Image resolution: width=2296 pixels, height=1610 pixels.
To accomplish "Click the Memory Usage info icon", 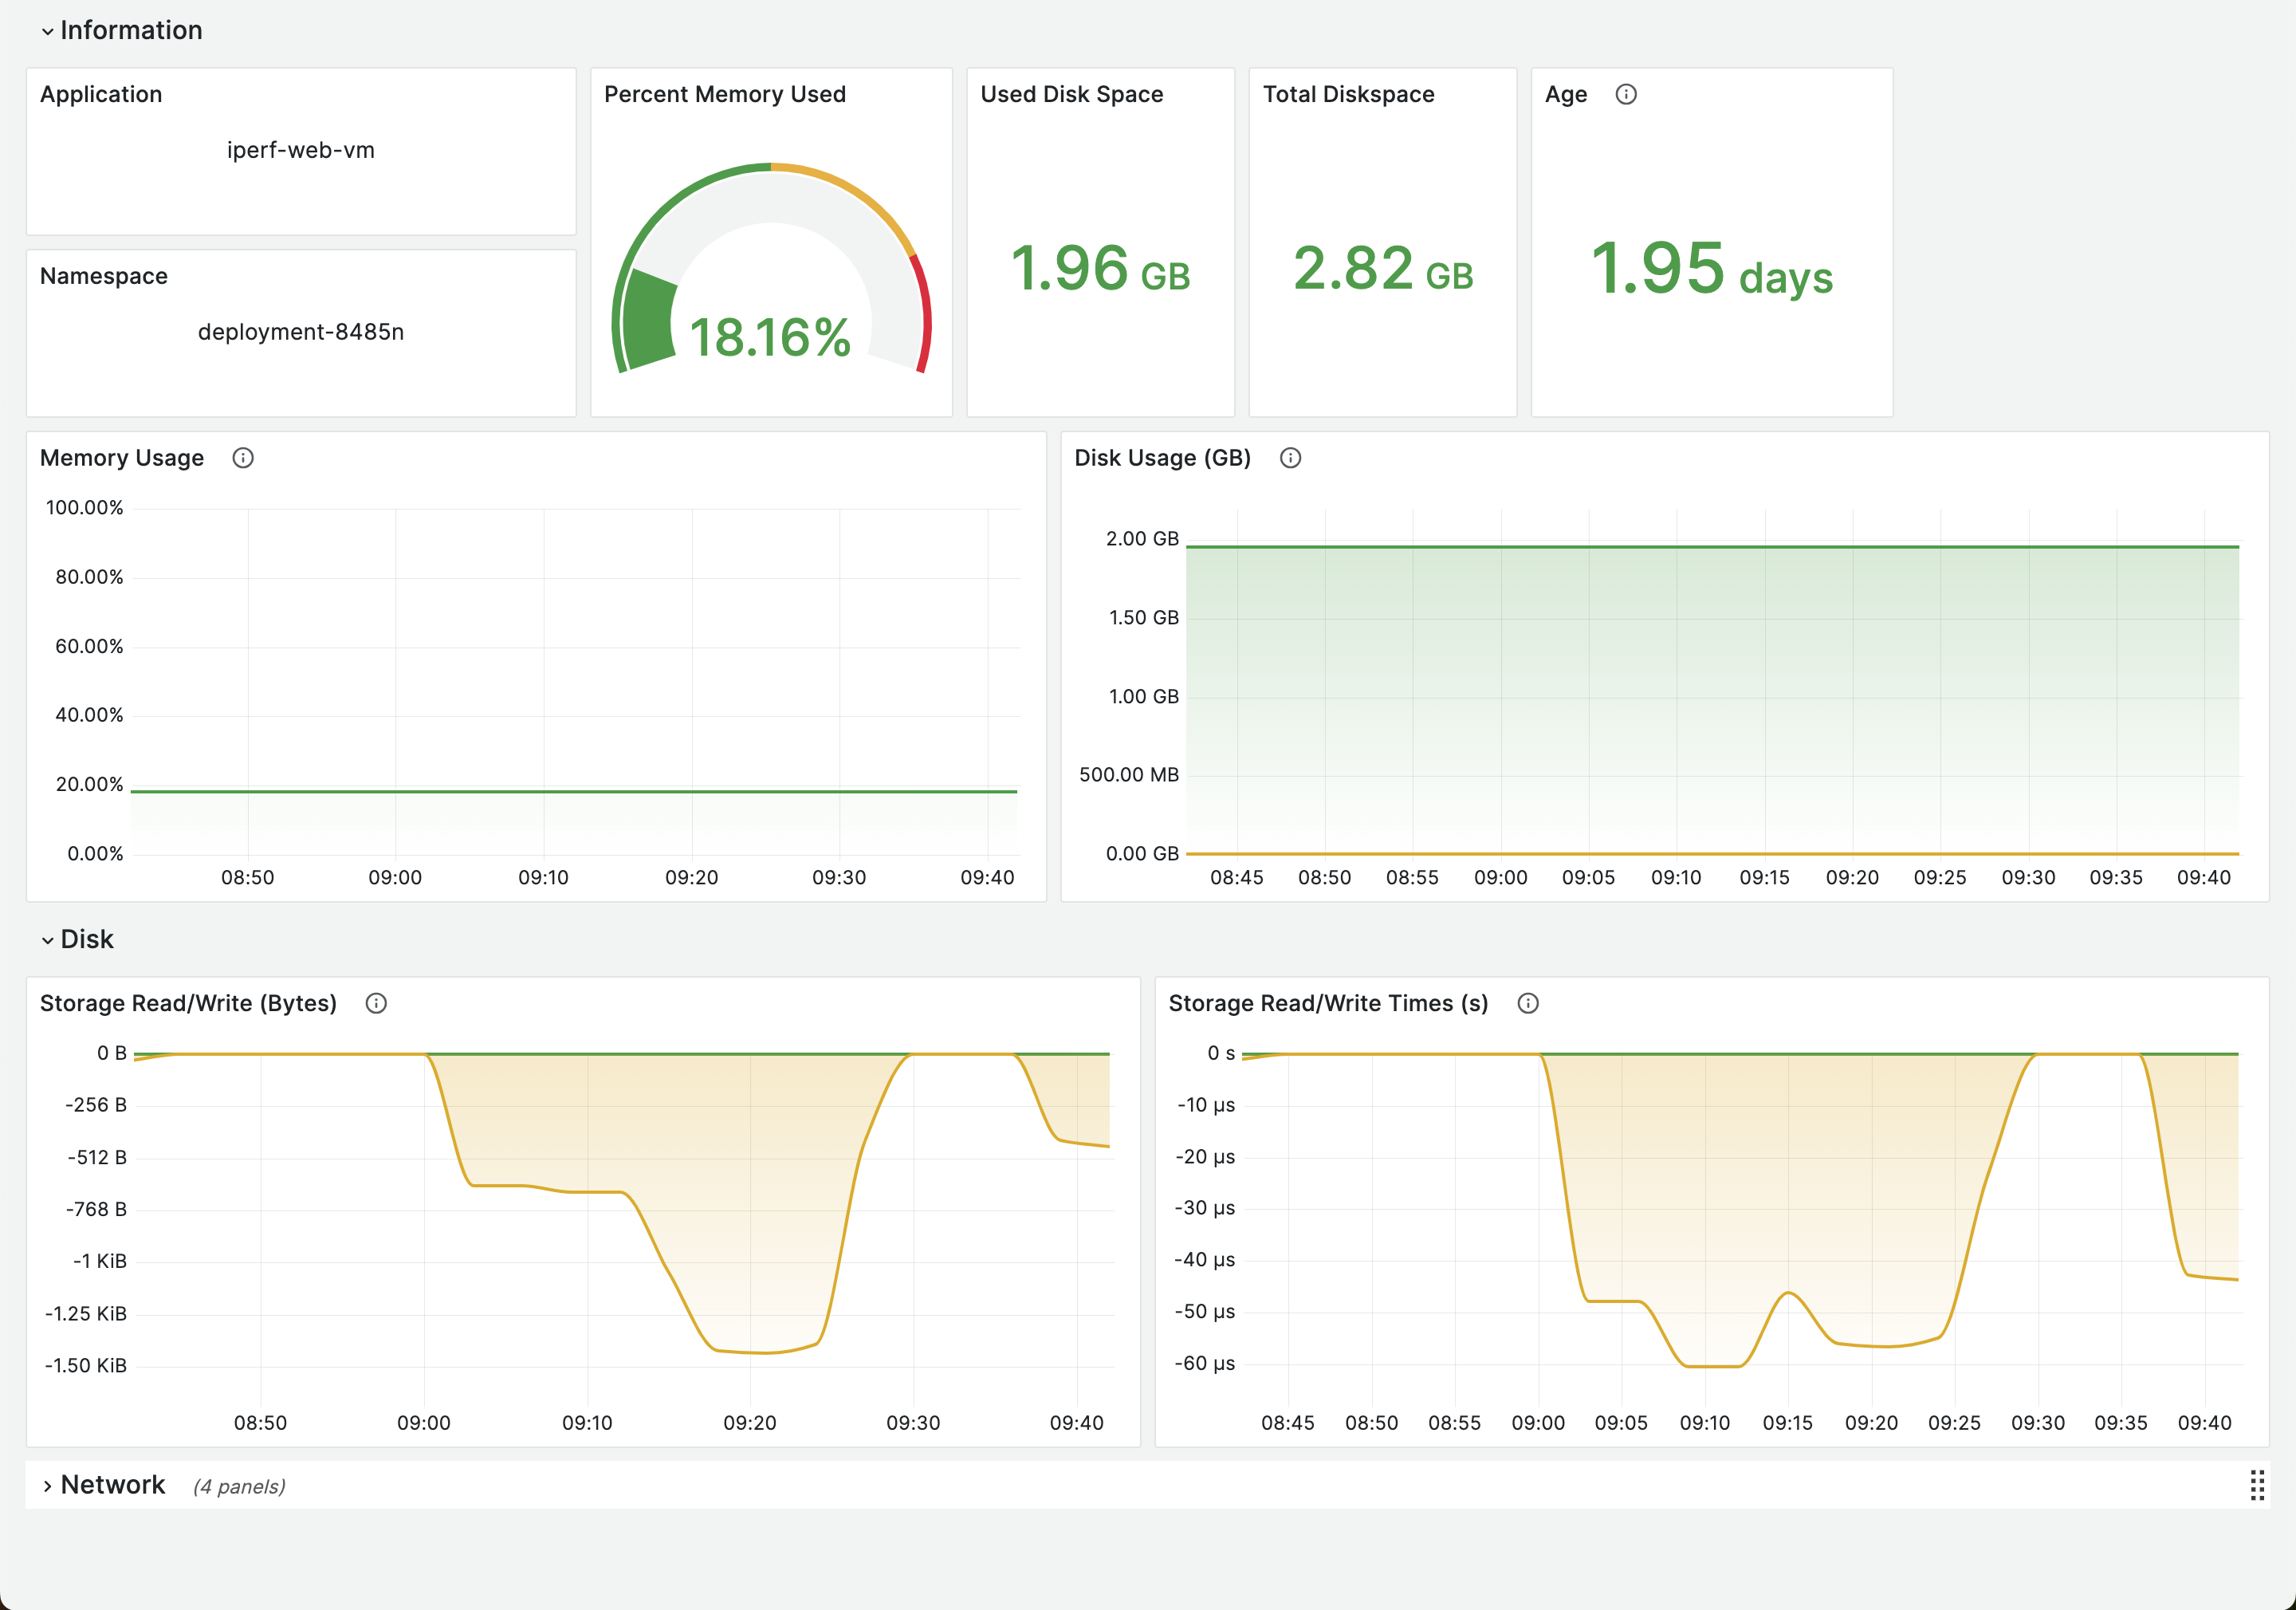I will click(x=243, y=458).
